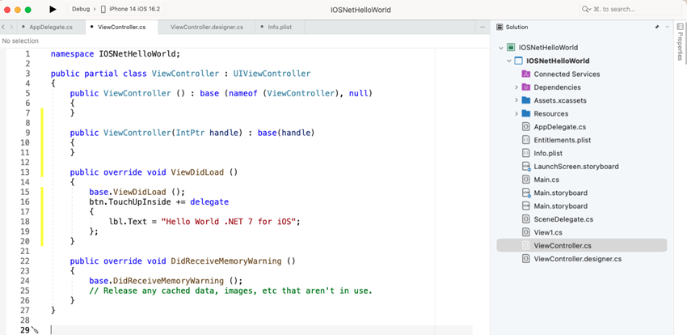Click 'DidReceiveMemoryWarning' method name on line 22
Screen dimensions: 687x335
point(226,261)
